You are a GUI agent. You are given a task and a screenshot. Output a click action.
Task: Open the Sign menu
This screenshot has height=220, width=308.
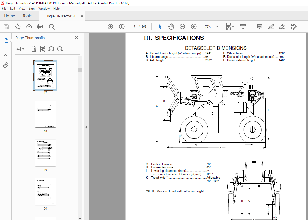point(32,9)
